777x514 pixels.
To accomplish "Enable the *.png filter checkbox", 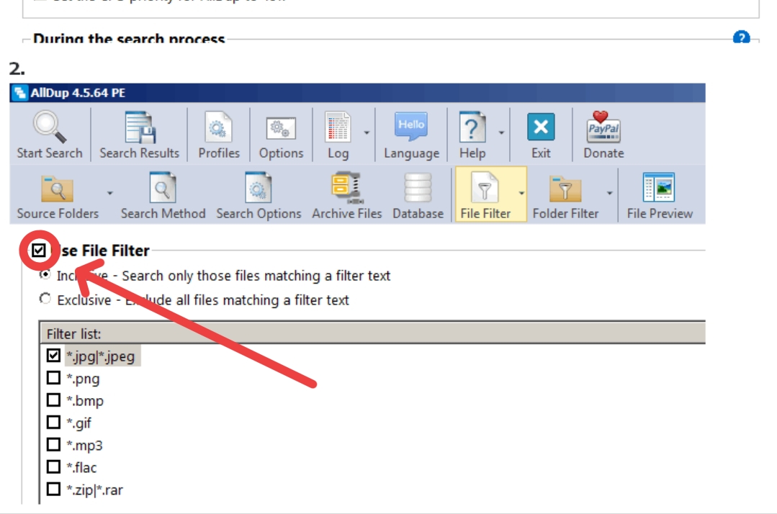I will coord(53,379).
